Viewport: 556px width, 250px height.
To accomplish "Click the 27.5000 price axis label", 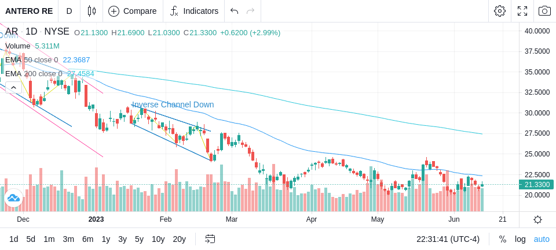I will coord(537,133).
